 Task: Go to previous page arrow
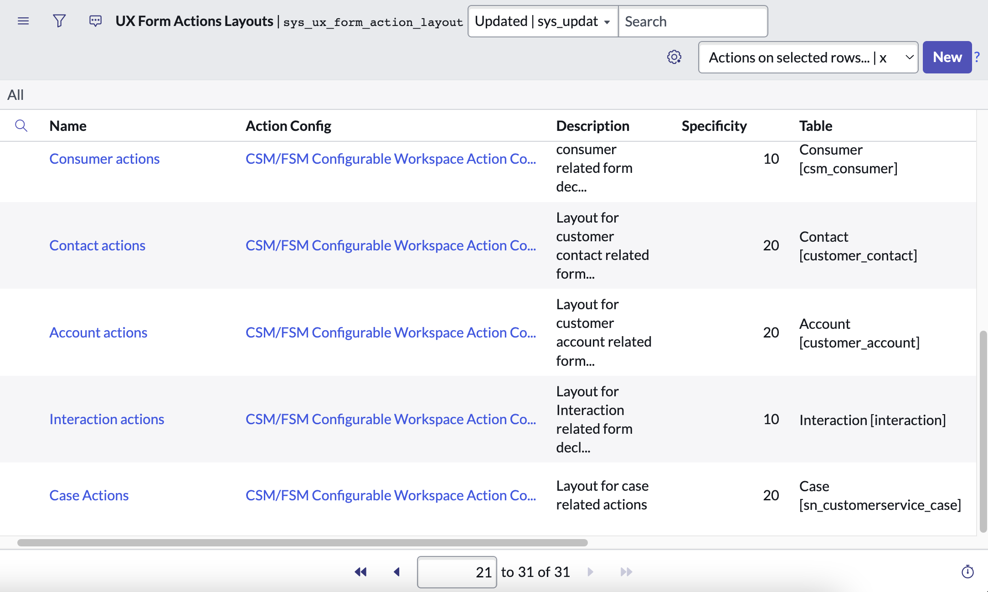[396, 572]
